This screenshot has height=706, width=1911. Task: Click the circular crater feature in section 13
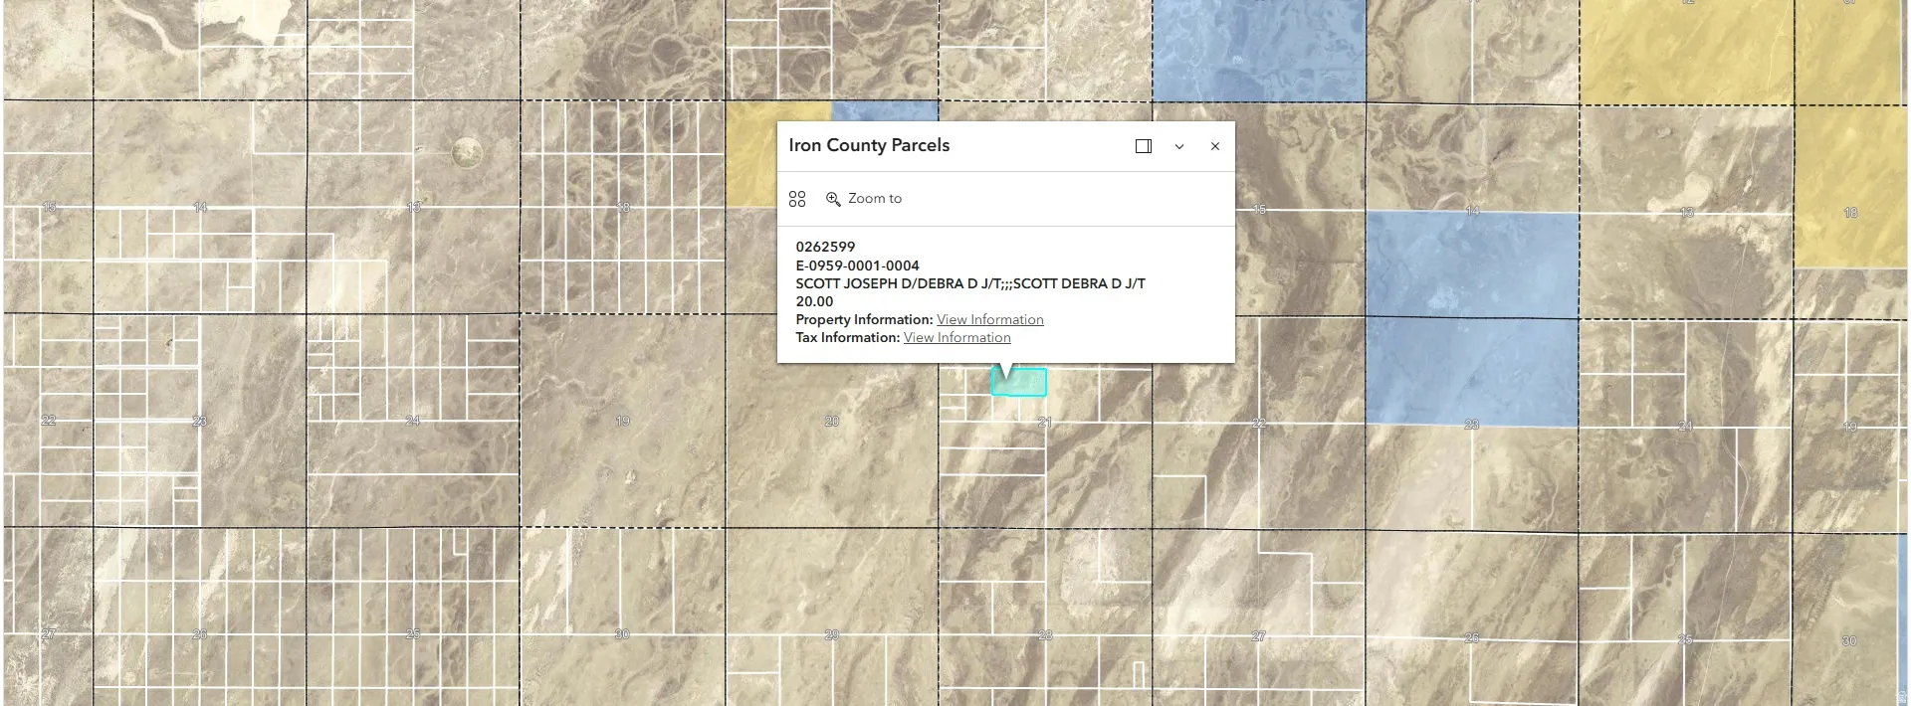[x=467, y=152]
